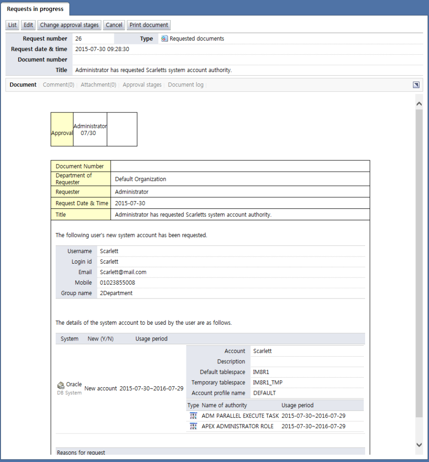Image resolution: width=429 pixels, height=462 pixels.
Task: Click the Requested documents type icon
Action: (x=164, y=39)
